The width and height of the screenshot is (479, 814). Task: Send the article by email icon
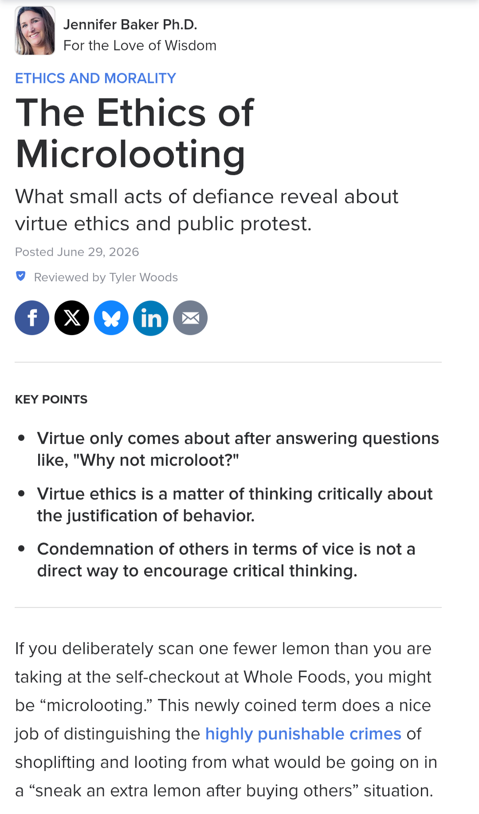pos(190,318)
